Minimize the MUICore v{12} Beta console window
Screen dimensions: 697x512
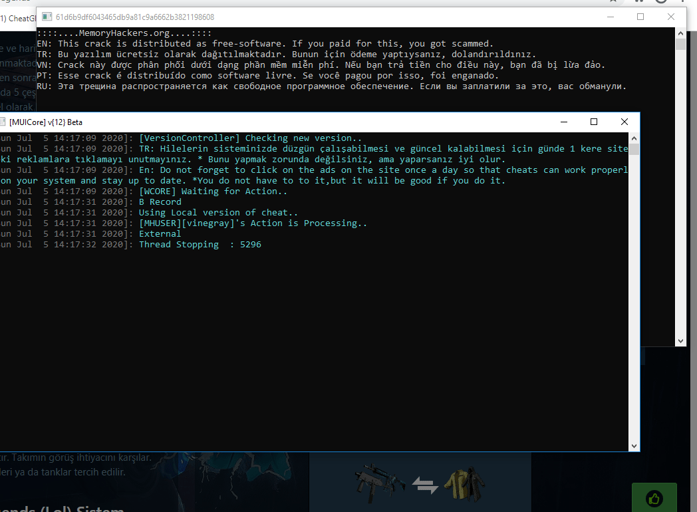pos(563,122)
